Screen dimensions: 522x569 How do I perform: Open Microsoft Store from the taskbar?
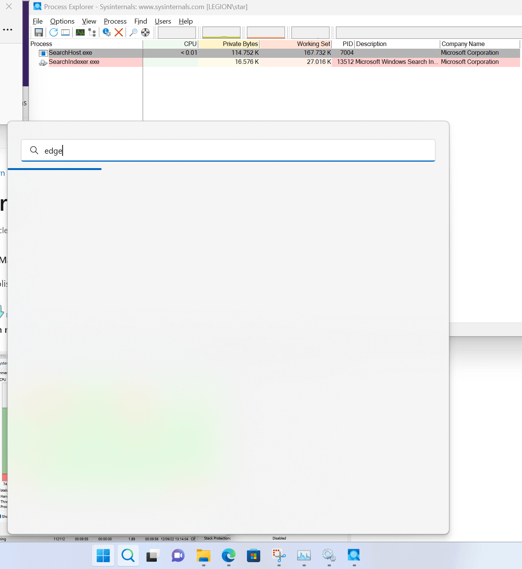(x=254, y=556)
